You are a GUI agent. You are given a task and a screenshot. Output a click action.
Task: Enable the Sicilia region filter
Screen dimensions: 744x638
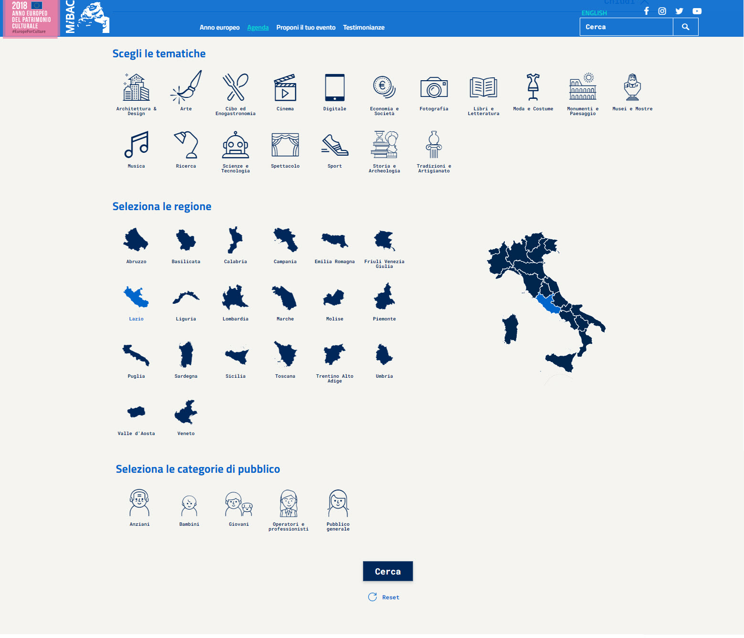click(235, 355)
